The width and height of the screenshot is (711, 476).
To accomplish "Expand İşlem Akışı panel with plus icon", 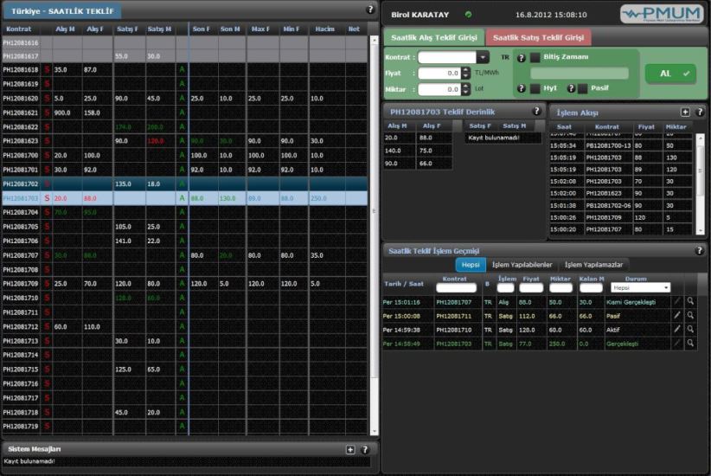I will coord(685,112).
